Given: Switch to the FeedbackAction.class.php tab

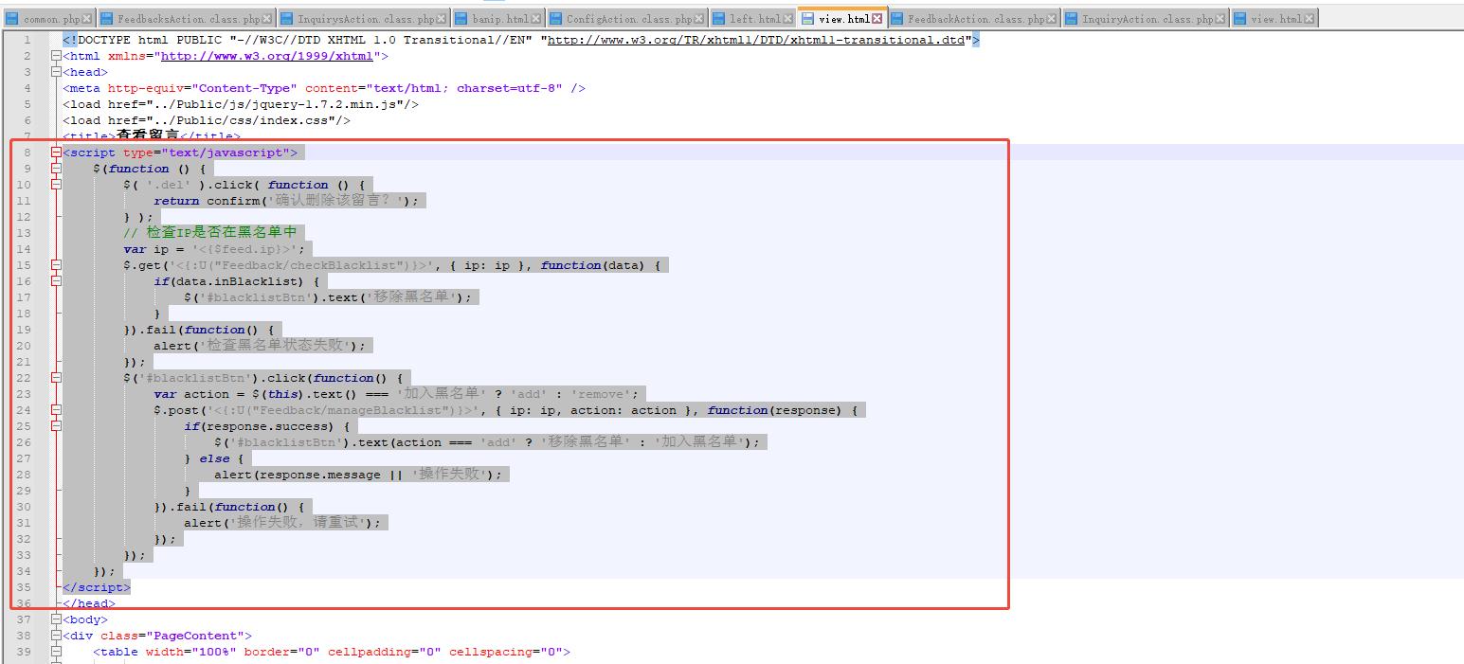Looking at the screenshot, I should coord(976,19).
